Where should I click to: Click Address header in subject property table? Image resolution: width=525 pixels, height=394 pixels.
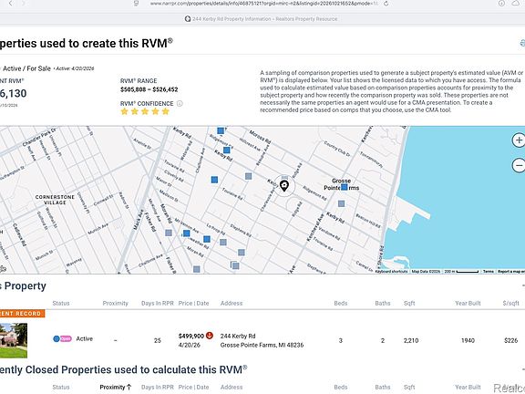232,303
